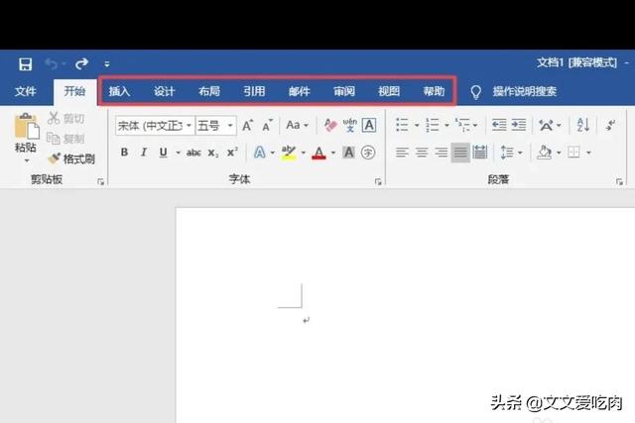
Task: Open the 帮助 ribbon tab
Action: coord(434,91)
